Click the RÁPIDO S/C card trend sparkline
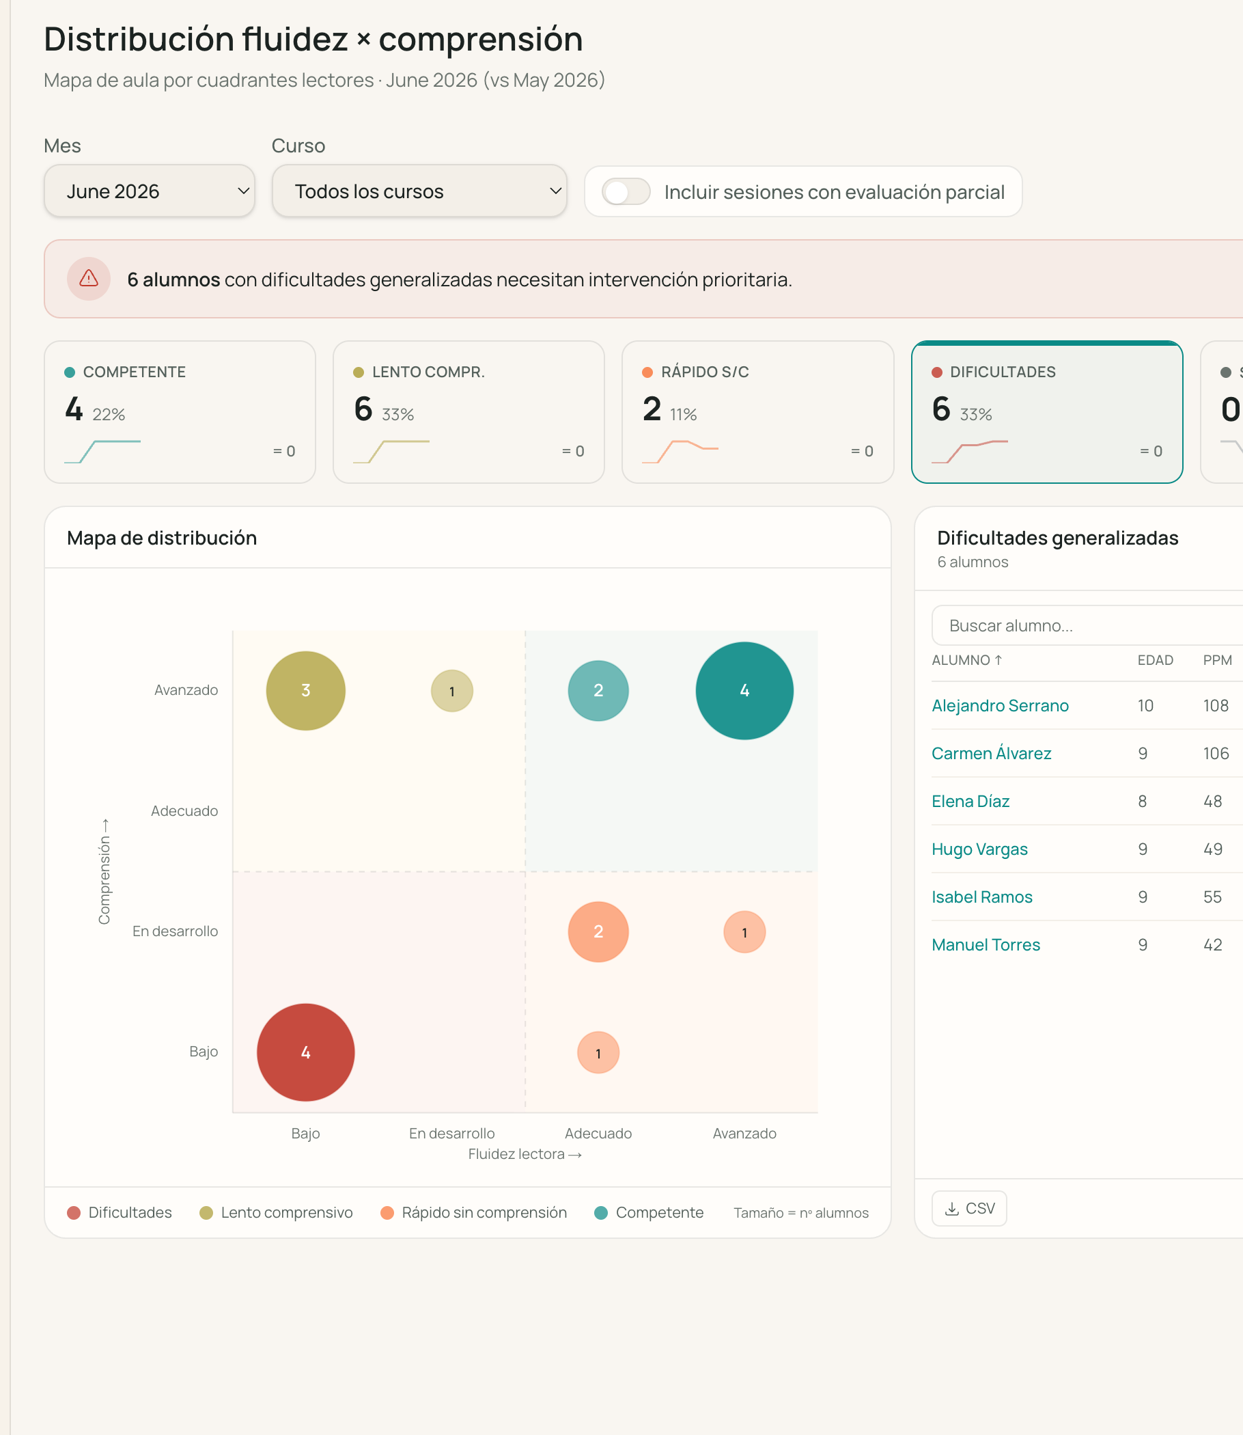Viewport: 1243px width, 1435px height. click(x=680, y=451)
